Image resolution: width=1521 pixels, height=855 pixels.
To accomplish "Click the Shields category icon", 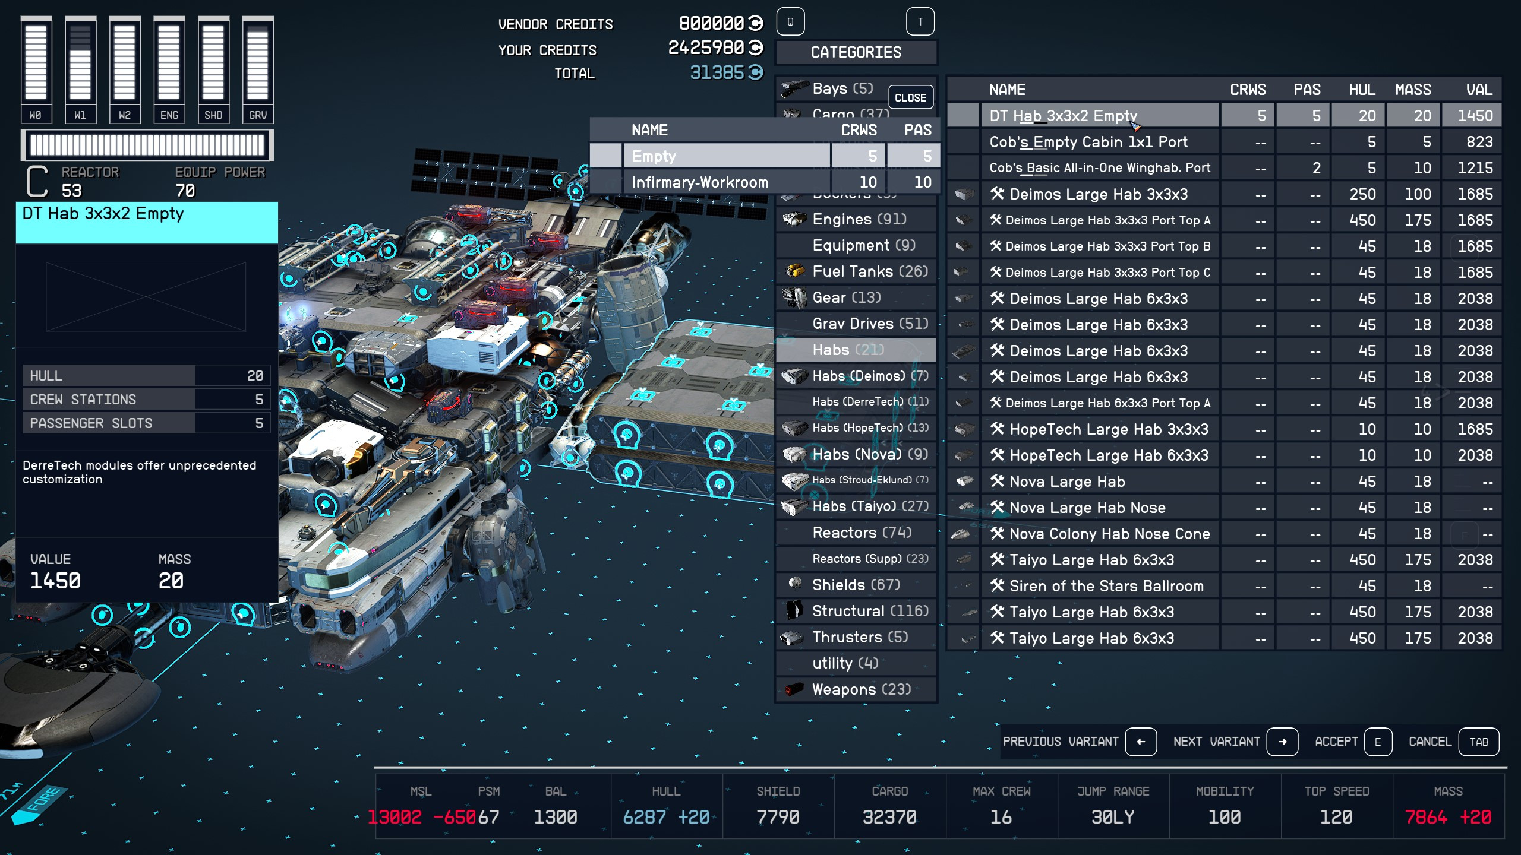I will pos(794,584).
